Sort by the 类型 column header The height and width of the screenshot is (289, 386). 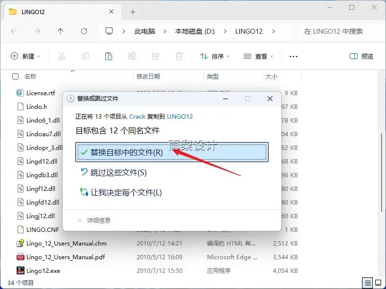click(x=213, y=77)
